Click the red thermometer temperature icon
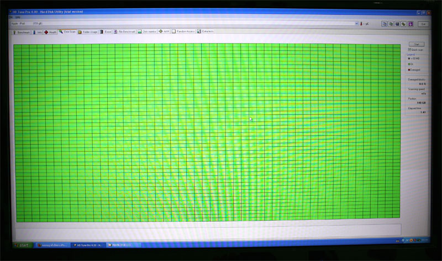 click(x=361, y=24)
